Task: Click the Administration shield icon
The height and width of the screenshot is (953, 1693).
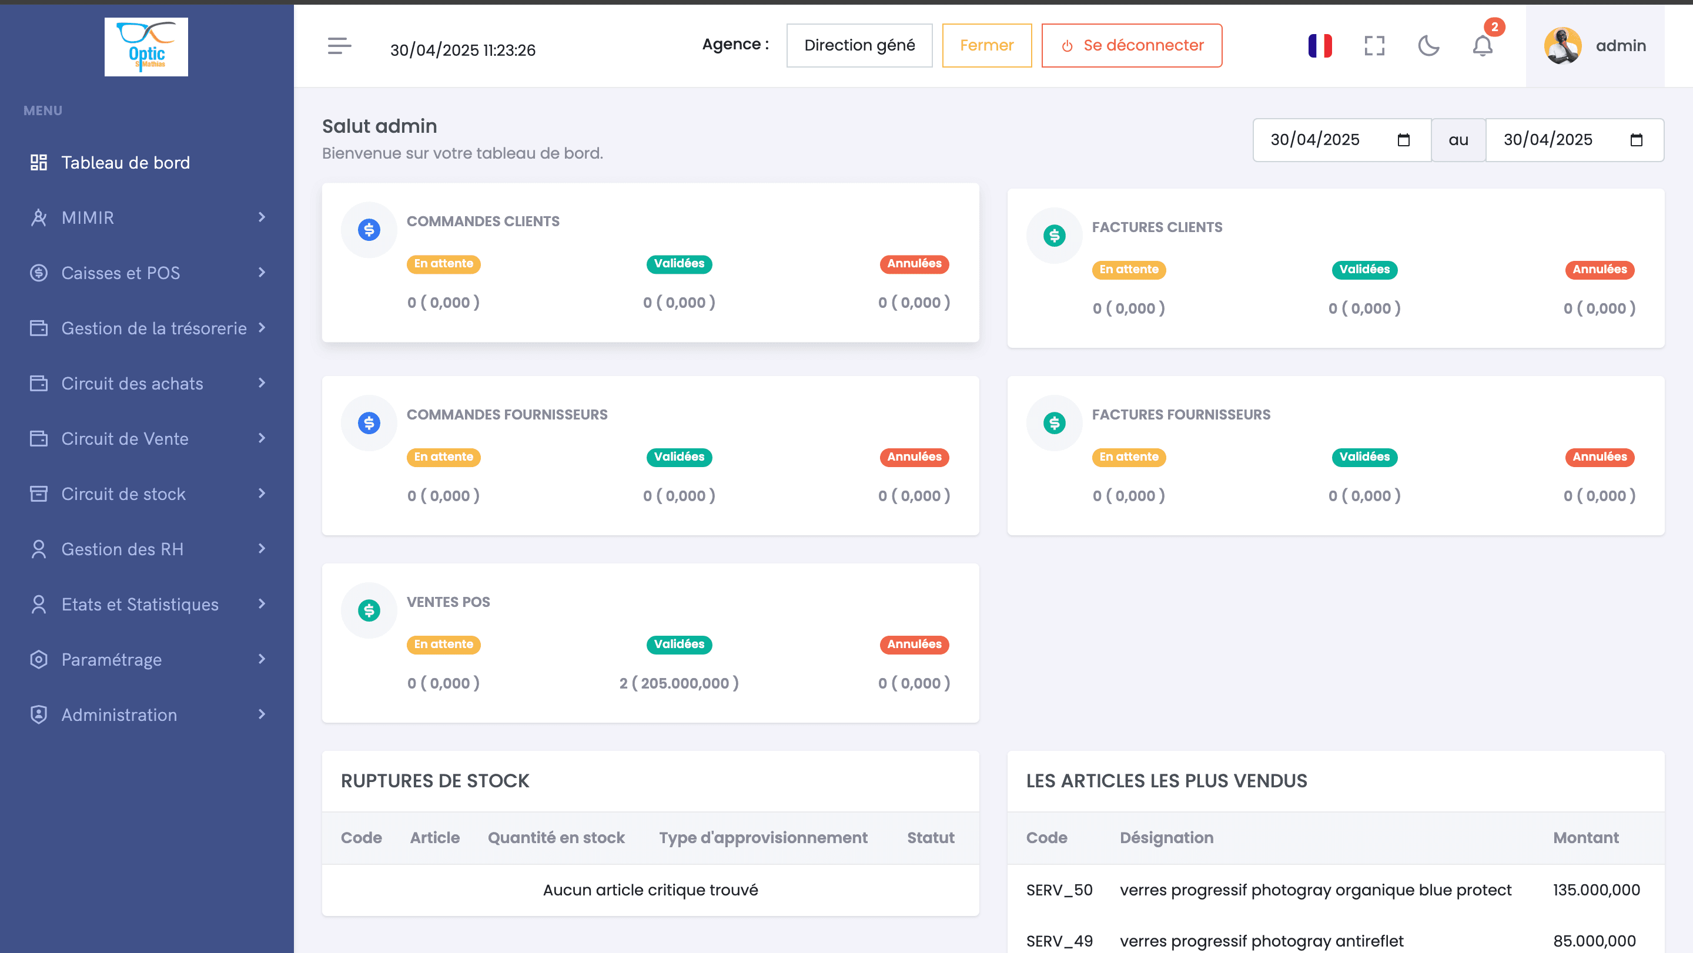Action: click(x=39, y=714)
